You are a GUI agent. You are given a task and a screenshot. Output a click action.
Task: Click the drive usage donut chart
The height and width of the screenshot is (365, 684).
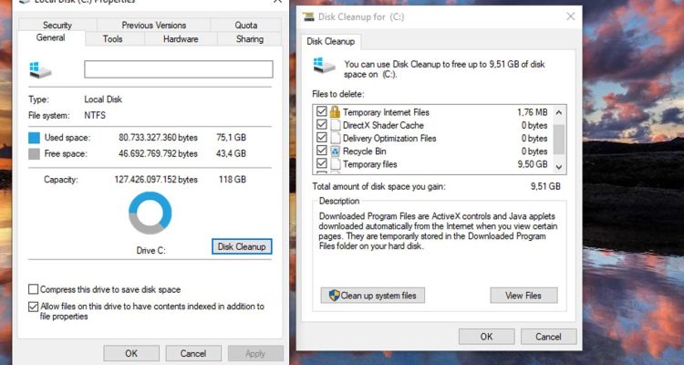point(150,213)
